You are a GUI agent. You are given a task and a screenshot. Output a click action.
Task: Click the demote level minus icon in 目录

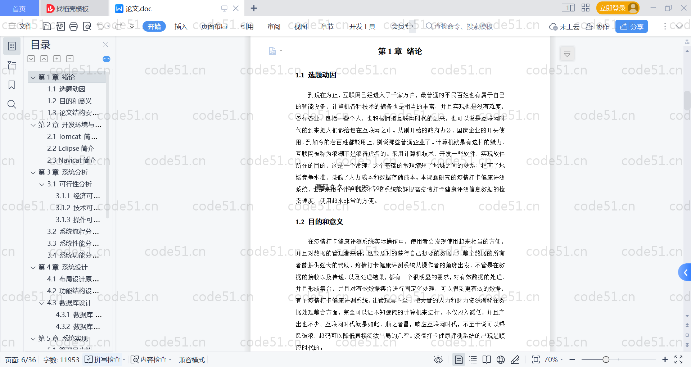[70, 59]
